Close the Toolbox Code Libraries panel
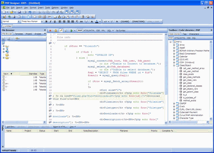The width and height of the screenshot is (214, 153). pos(211,30)
